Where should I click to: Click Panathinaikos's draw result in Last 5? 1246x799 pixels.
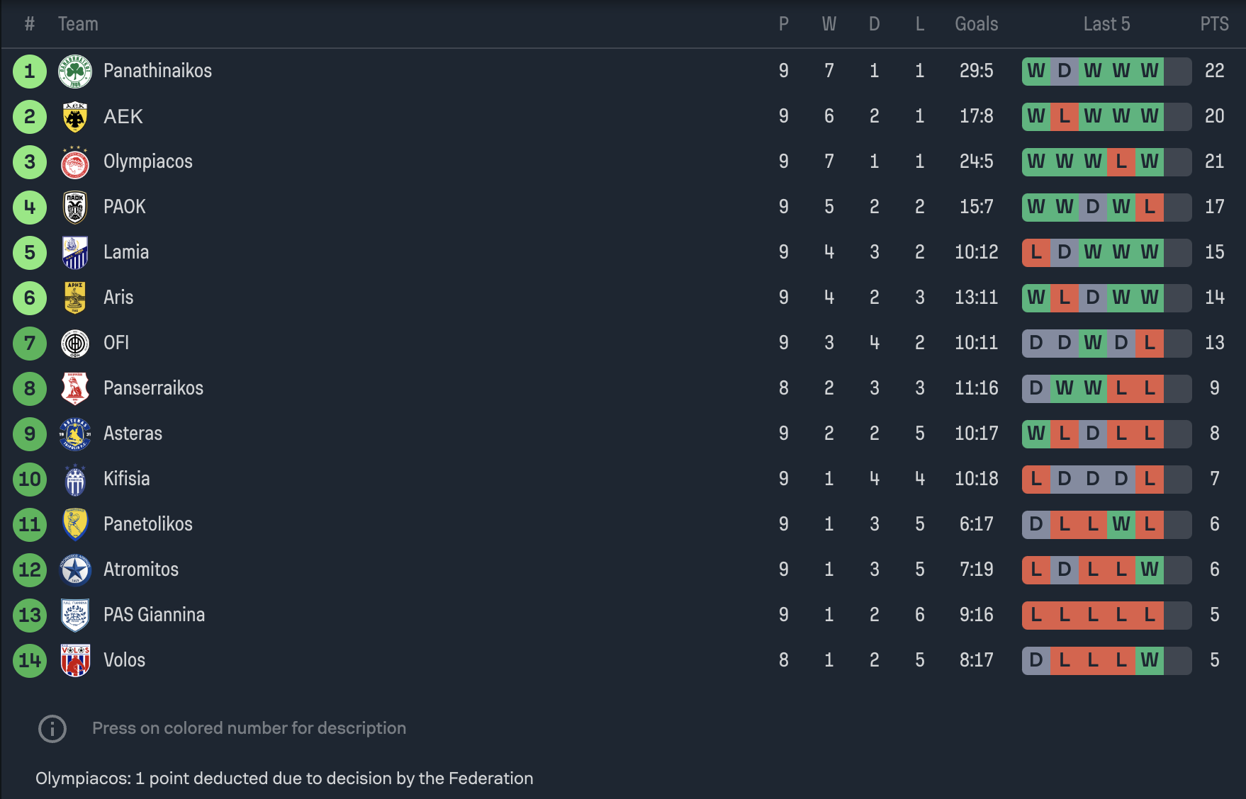pos(1065,71)
